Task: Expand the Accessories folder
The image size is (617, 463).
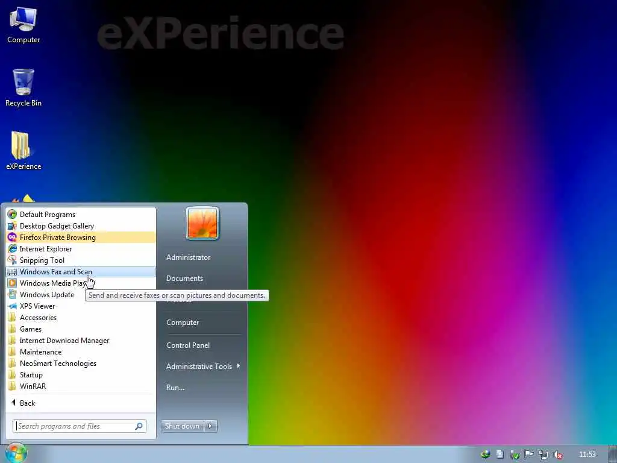Action: 81,318
